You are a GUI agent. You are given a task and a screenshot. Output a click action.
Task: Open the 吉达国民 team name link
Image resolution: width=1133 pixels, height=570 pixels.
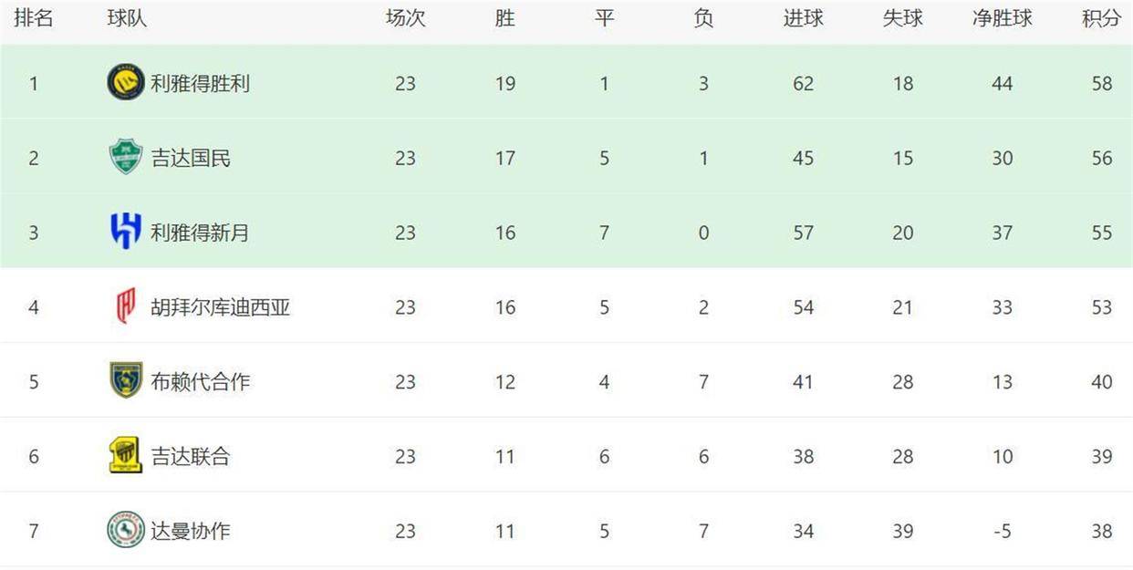point(191,158)
